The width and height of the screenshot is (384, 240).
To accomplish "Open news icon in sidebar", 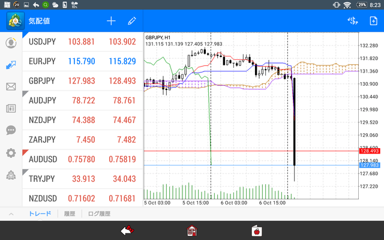I will [11, 108].
